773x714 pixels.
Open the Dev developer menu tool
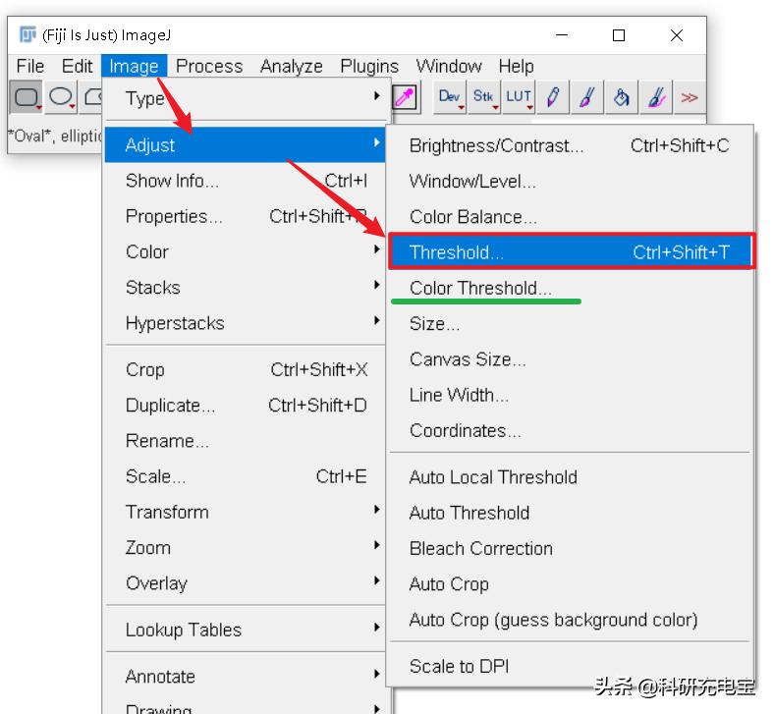[x=450, y=97]
